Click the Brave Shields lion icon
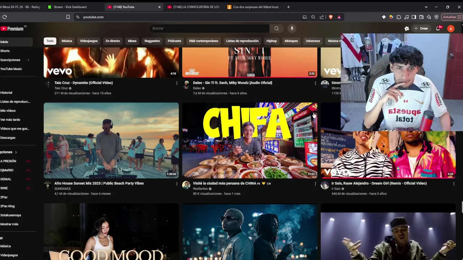The height and width of the screenshot is (260, 463). (331, 17)
